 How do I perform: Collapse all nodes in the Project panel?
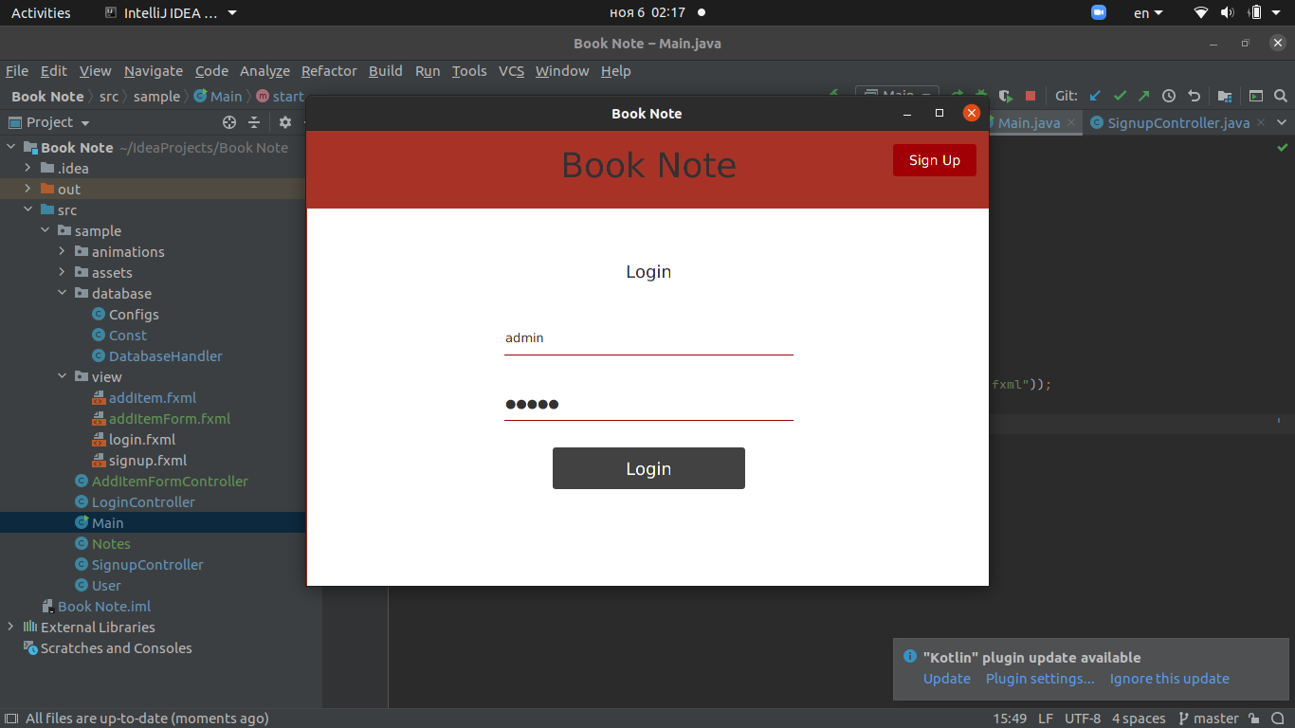tap(254, 122)
